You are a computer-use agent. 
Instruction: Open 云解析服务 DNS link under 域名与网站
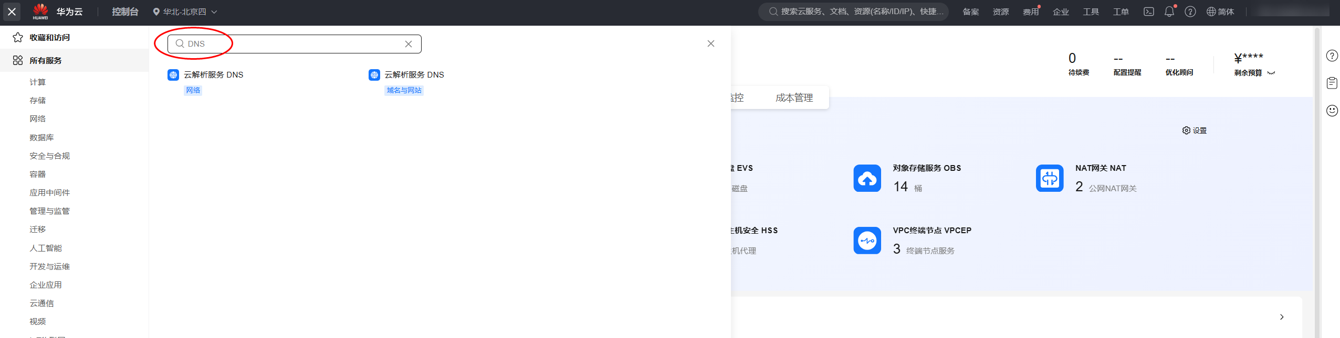[414, 75]
